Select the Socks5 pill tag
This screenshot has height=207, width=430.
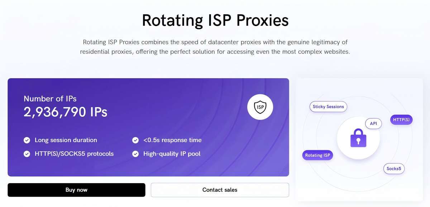point(394,168)
